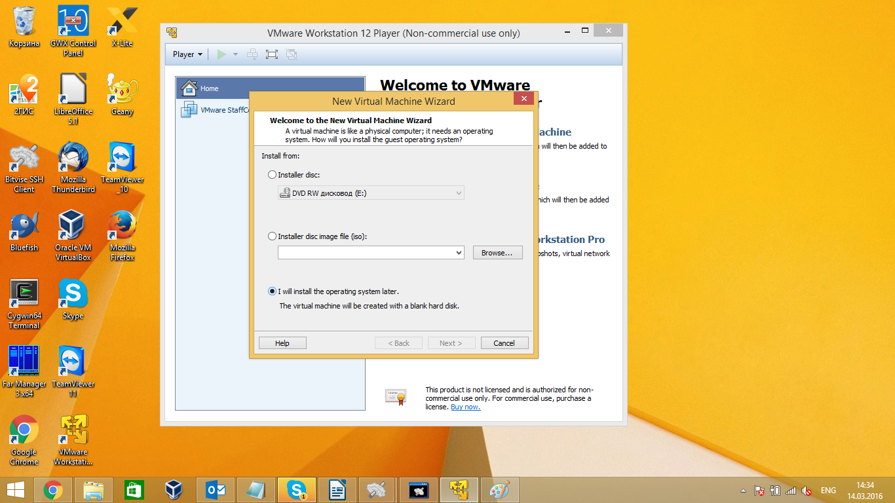Image resolution: width=895 pixels, height=503 pixels.
Task: Click the Next button in wizard
Action: coord(451,343)
